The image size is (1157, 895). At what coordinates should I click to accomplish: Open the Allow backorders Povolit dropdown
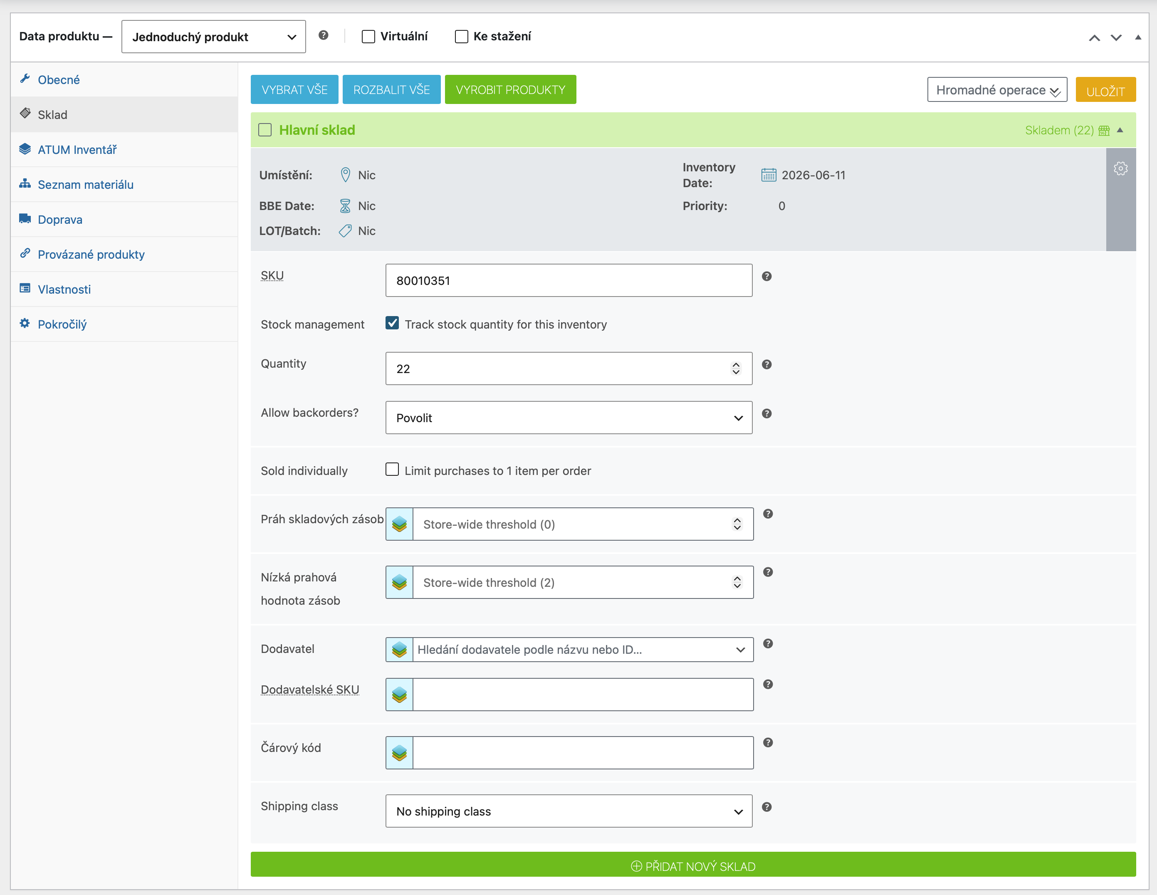[569, 418]
